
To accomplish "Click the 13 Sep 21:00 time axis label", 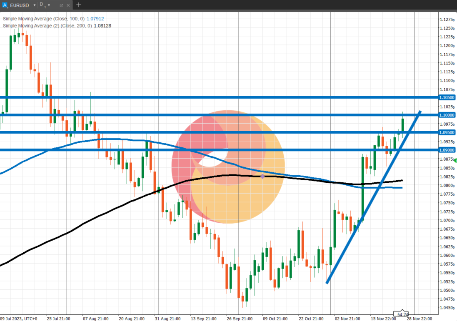I will 203,319.
